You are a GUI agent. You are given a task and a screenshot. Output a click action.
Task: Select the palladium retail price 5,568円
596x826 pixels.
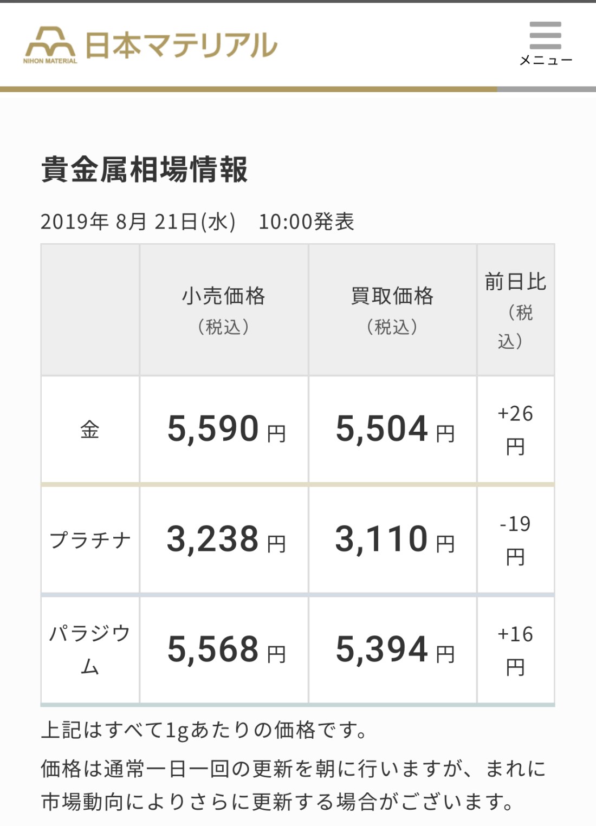[223, 650]
